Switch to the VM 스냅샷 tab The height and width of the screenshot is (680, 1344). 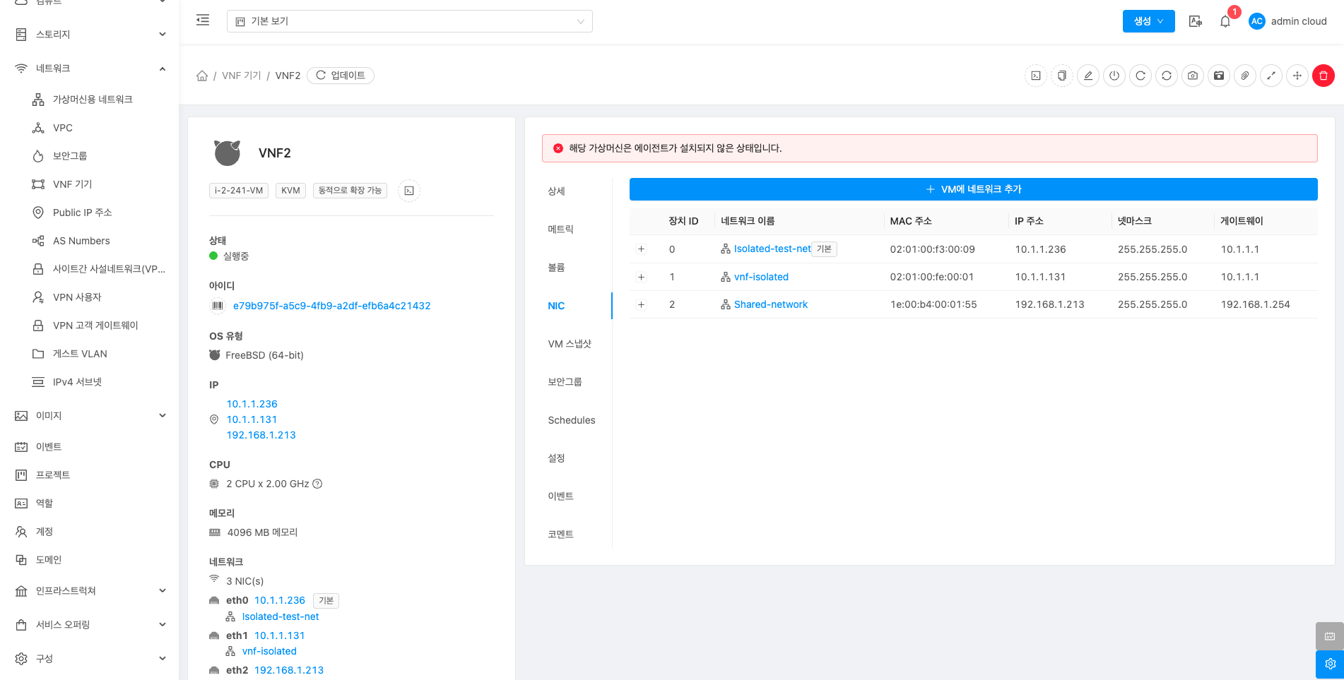point(569,344)
